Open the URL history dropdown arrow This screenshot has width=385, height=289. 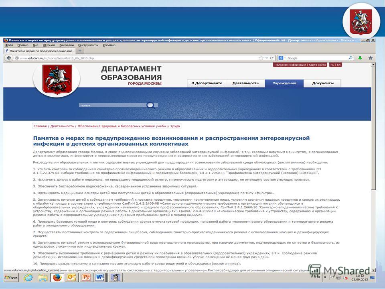click(x=267, y=58)
